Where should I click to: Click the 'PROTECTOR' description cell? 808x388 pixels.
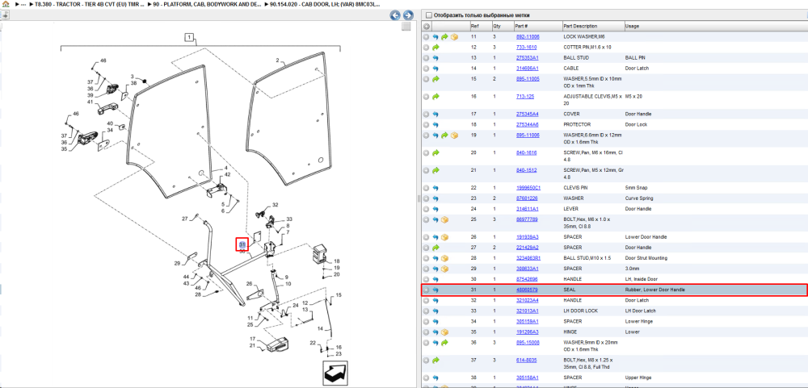point(577,124)
